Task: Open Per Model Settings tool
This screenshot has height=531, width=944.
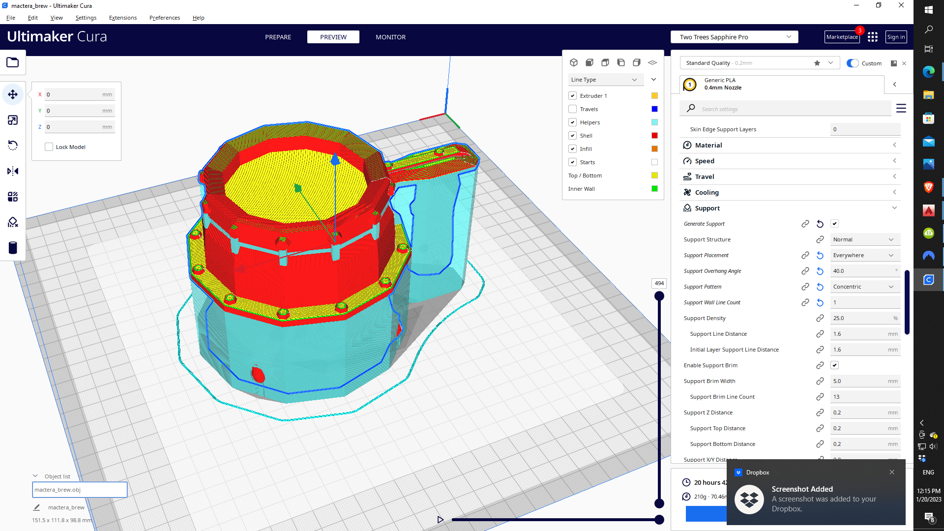Action: click(x=13, y=197)
